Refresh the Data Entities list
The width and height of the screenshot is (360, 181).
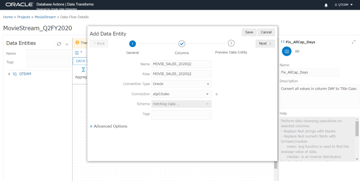pyautogui.click(x=59, y=44)
